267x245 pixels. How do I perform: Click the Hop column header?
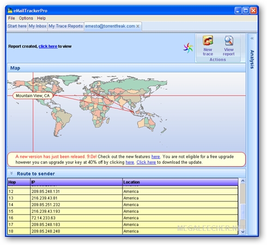(x=19, y=182)
